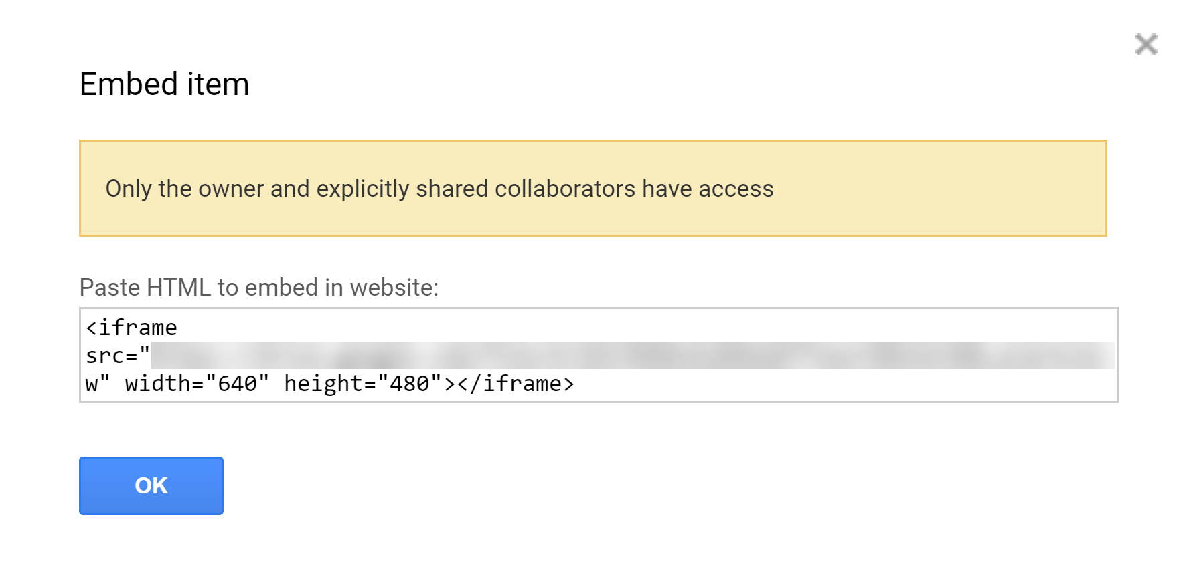Click the word "access" ending the notice
1183x563 pixels.
click(x=736, y=189)
